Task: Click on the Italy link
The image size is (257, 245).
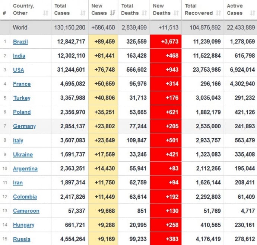Action: [18, 140]
